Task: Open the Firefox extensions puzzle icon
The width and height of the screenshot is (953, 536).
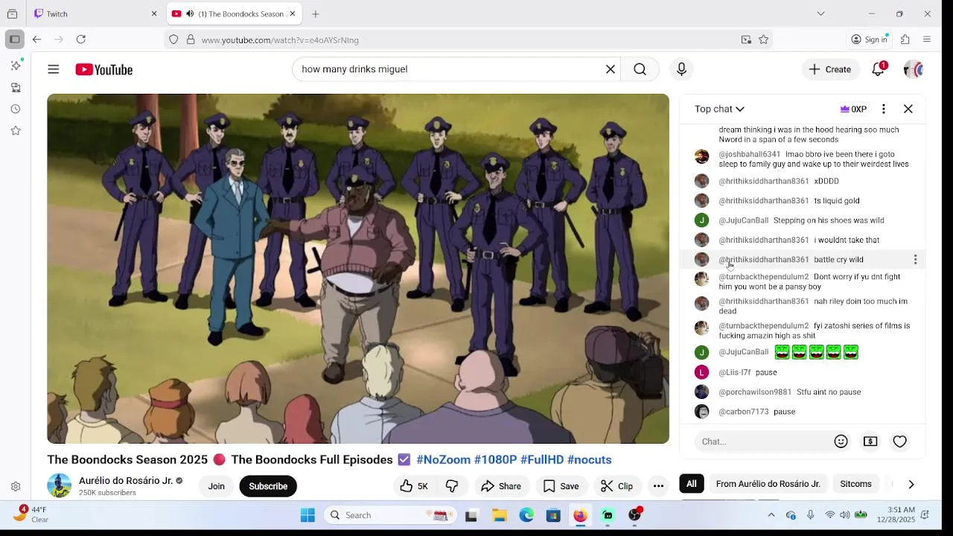Action: pyautogui.click(x=905, y=39)
